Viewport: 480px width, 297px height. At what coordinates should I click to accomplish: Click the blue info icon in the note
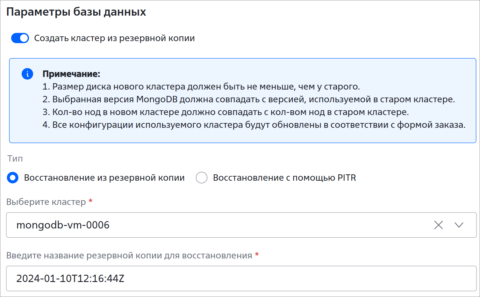coord(27,74)
